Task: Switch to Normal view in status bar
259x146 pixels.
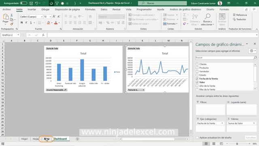Action: (206, 144)
